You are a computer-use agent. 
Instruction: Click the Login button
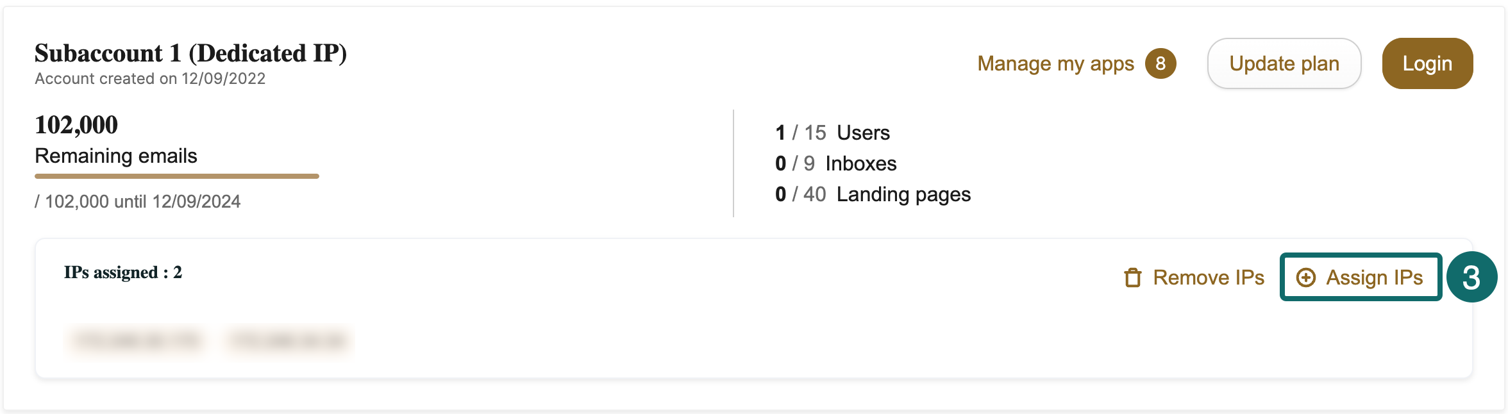click(1427, 63)
